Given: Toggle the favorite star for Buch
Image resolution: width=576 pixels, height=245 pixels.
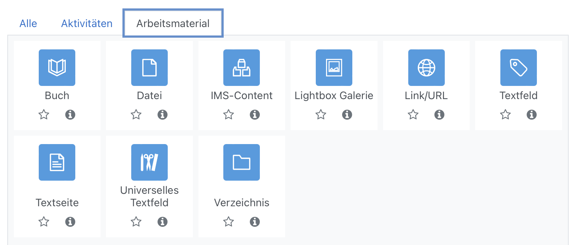Looking at the screenshot, I should pyautogui.click(x=43, y=114).
